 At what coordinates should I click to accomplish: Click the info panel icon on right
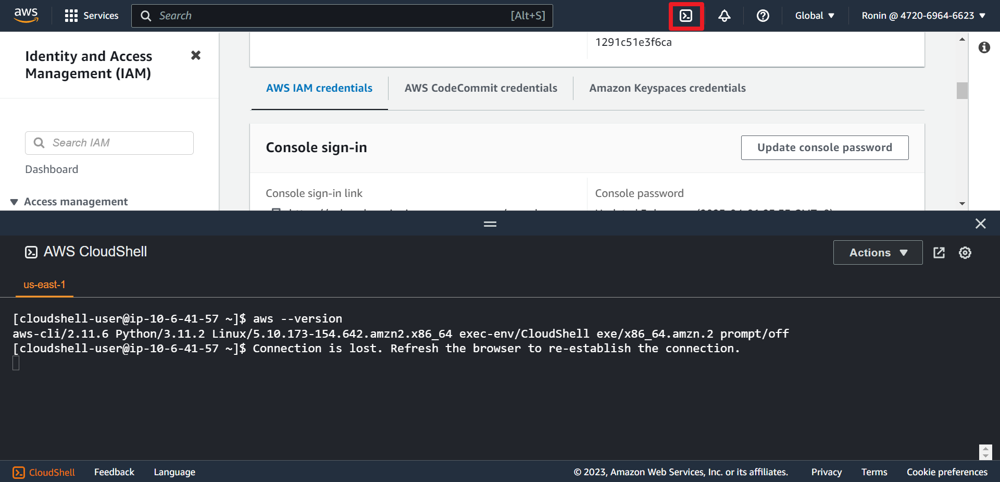pyautogui.click(x=984, y=47)
